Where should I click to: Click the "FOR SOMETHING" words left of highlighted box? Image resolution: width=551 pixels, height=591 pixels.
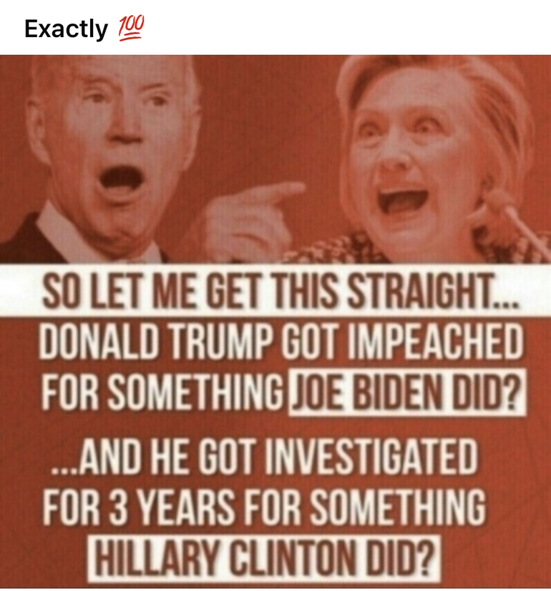pos(162,392)
